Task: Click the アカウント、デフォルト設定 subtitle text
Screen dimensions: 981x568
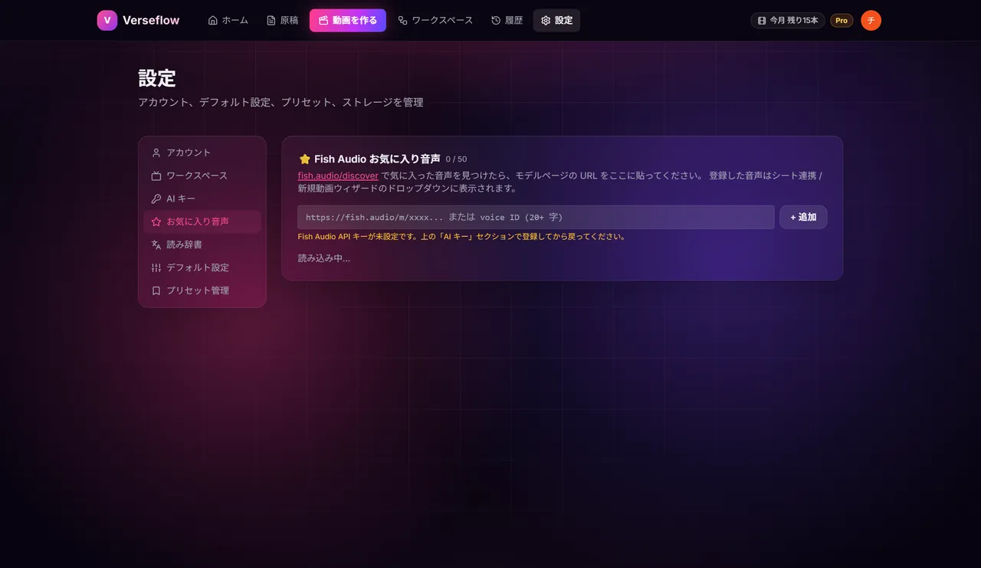Action: pyautogui.click(x=281, y=102)
